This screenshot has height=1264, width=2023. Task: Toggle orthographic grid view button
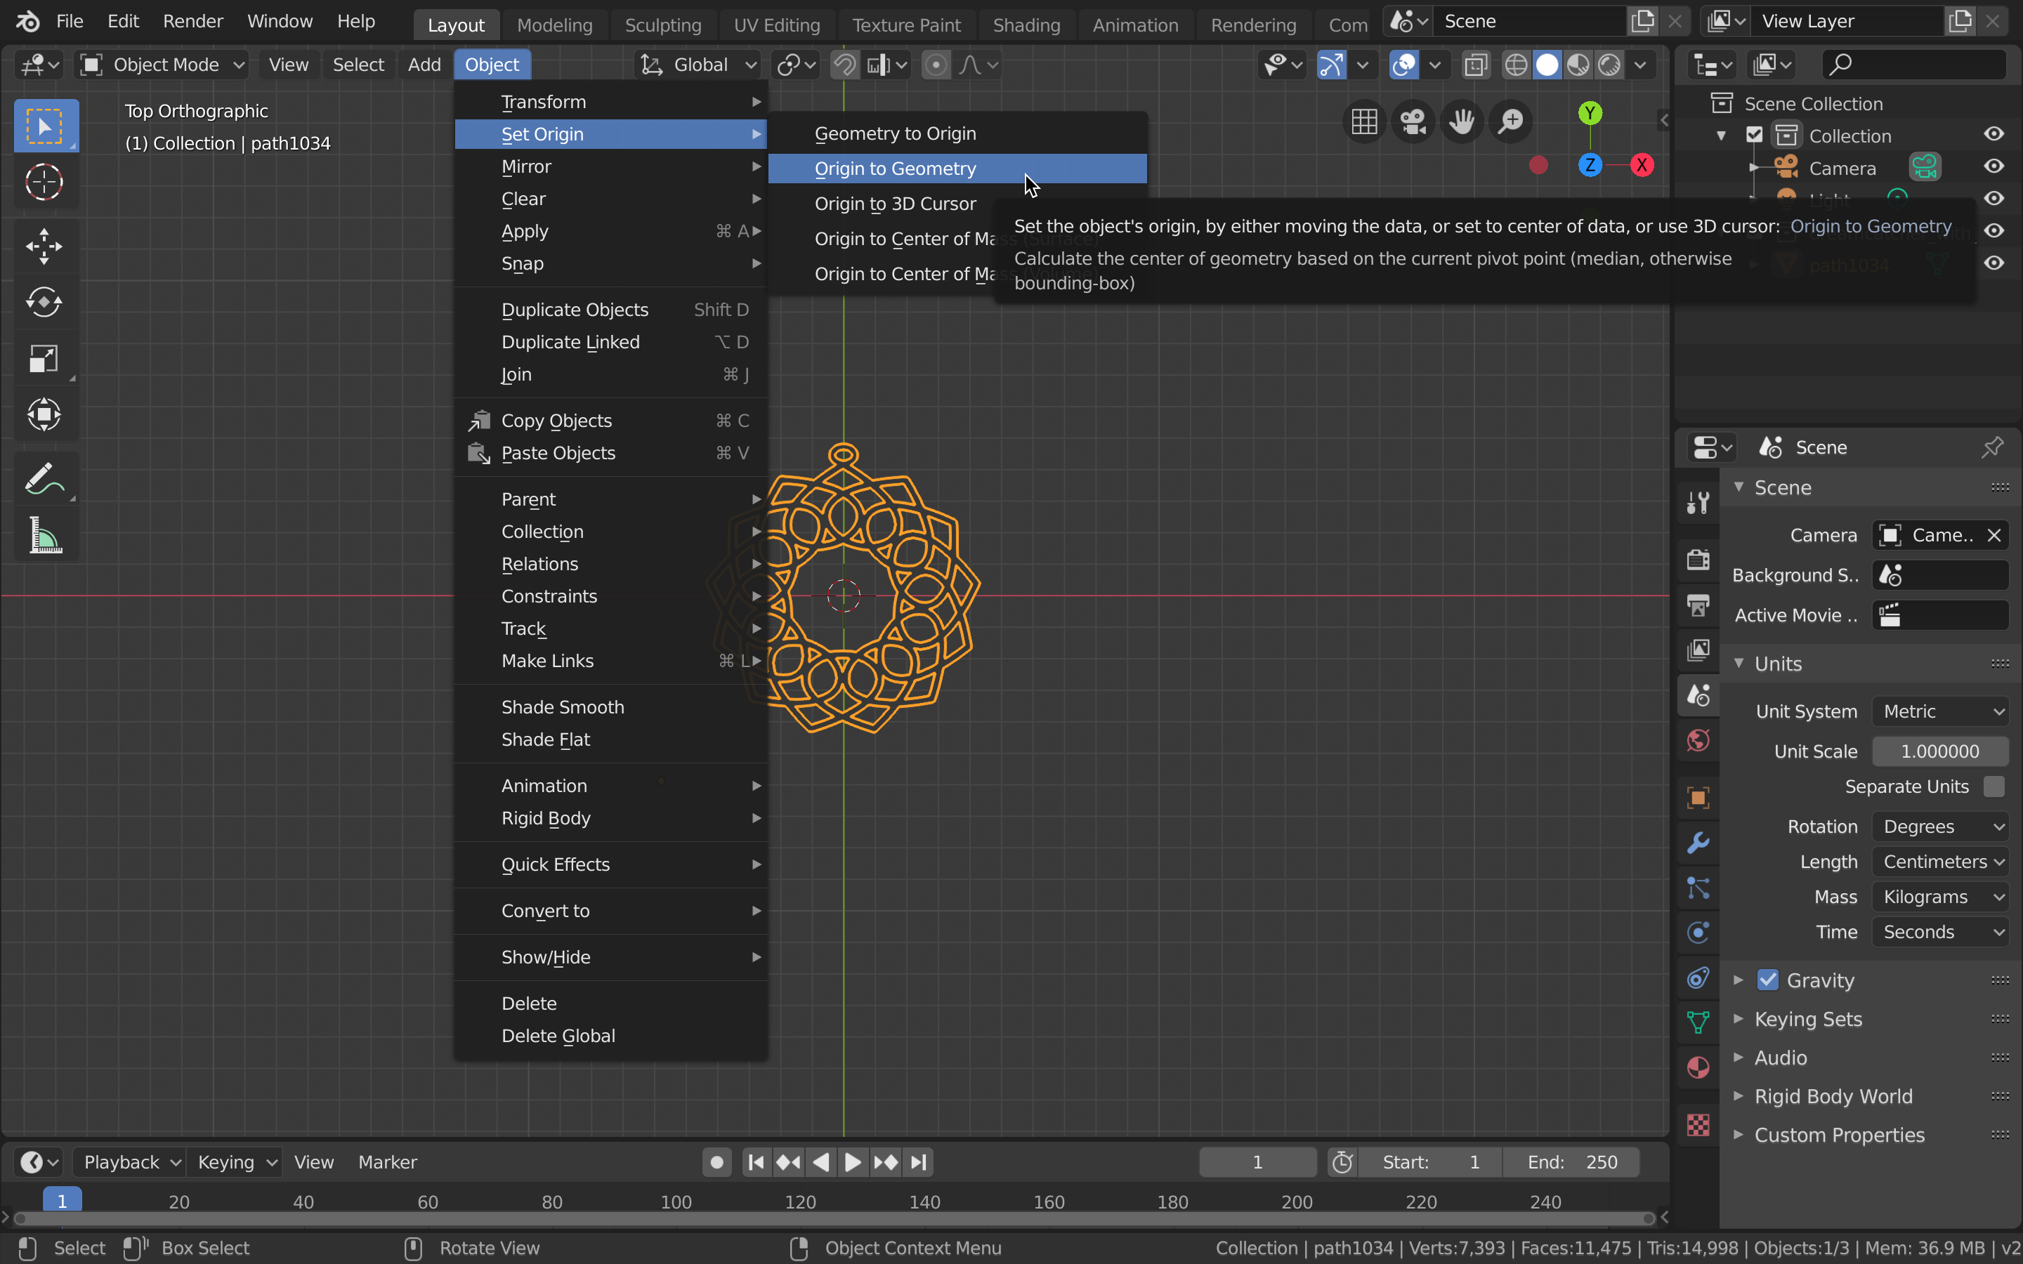[x=1364, y=122]
